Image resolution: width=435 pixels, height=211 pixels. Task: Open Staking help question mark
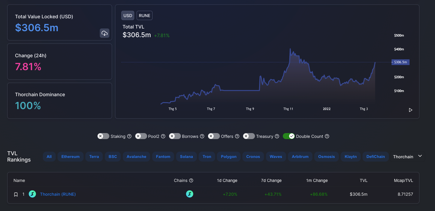click(x=129, y=136)
